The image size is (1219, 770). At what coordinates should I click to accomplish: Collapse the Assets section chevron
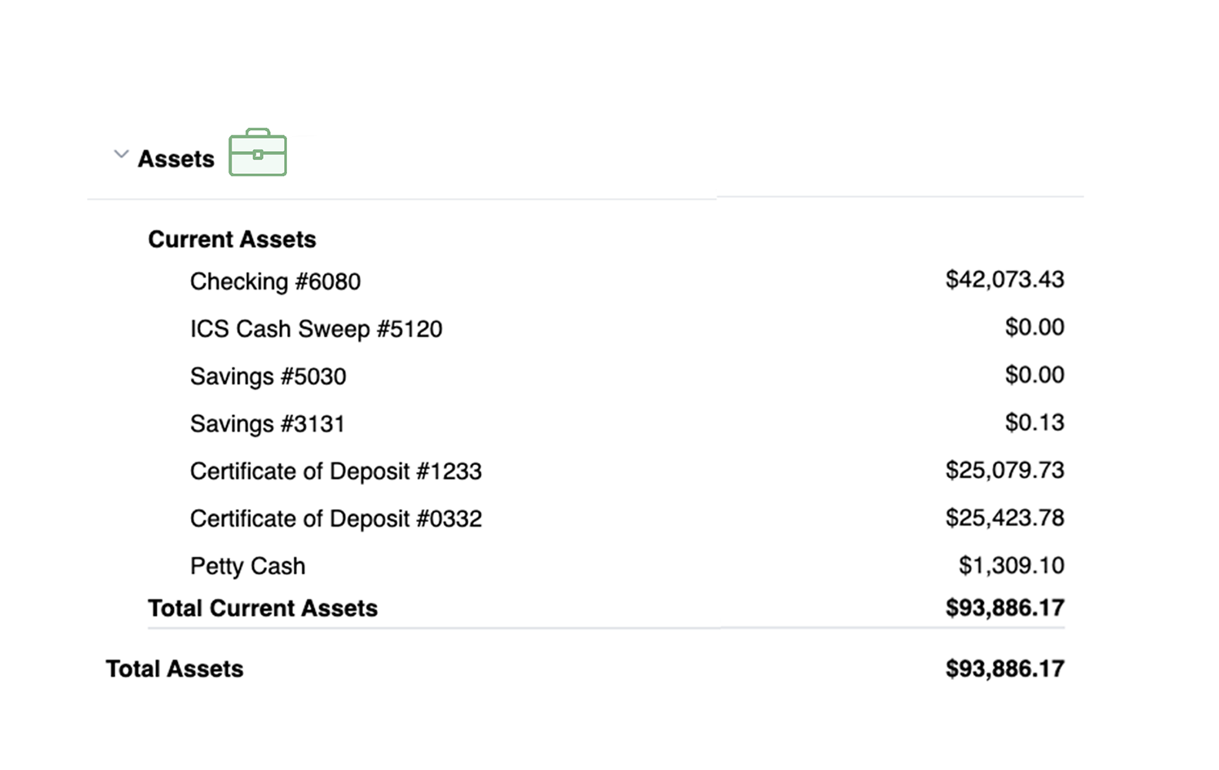tap(121, 154)
